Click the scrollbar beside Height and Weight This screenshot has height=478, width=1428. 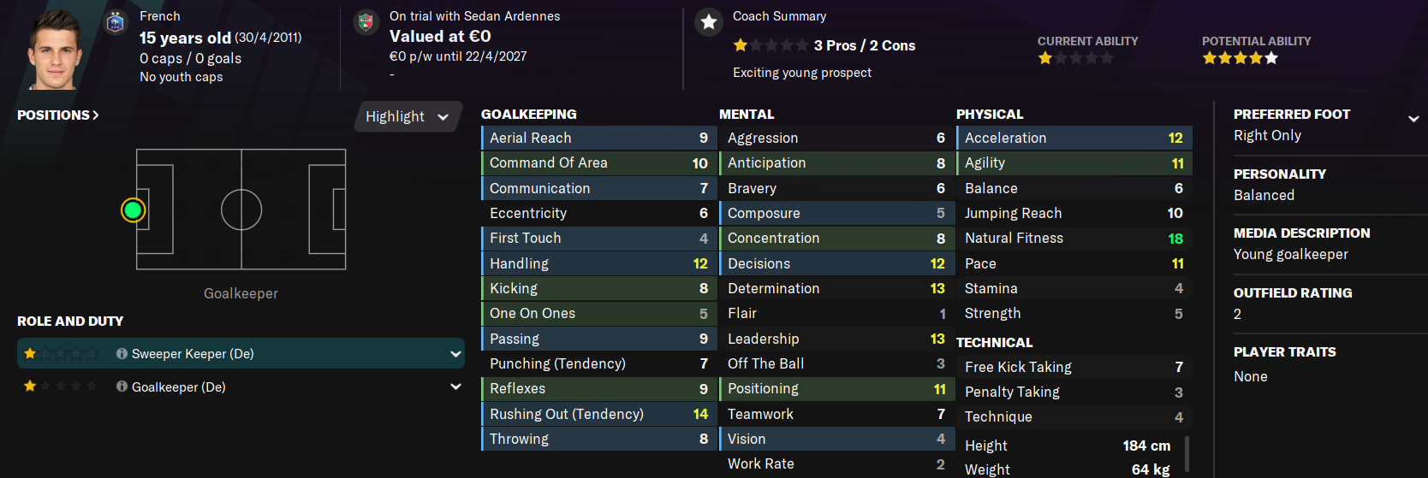pos(1187,453)
